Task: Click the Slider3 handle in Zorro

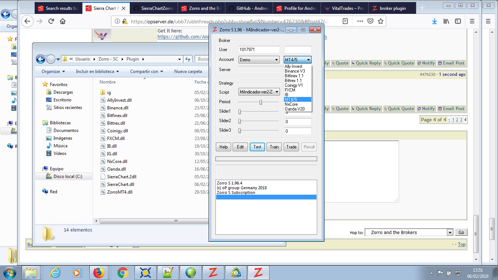Action: coord(240,131)
